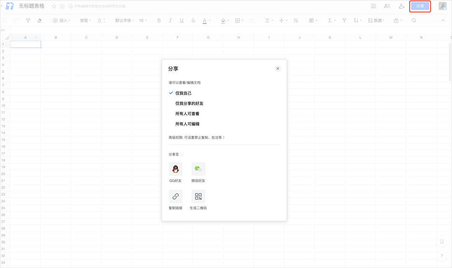This screenshot has width=452, height=268.
Task: Click the clear formatting eraser icon
Action: click(39, 20)
